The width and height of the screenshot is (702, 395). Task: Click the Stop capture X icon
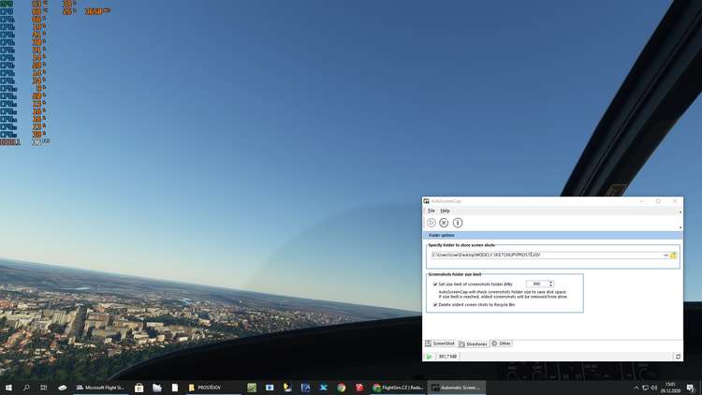[445, 223]
